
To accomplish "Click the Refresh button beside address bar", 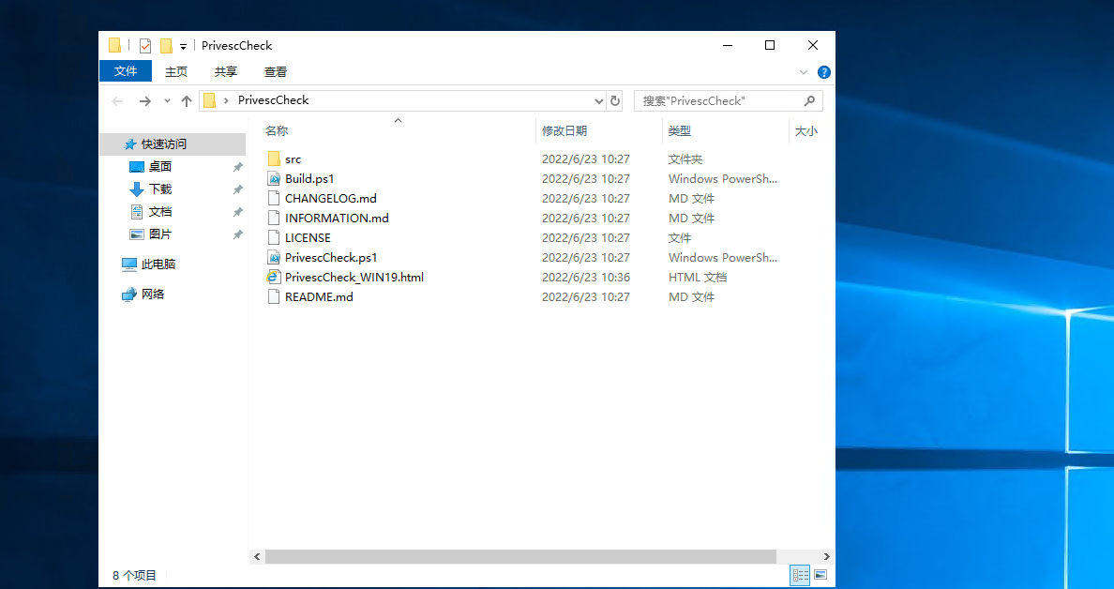I will click(x=615, y=100).
